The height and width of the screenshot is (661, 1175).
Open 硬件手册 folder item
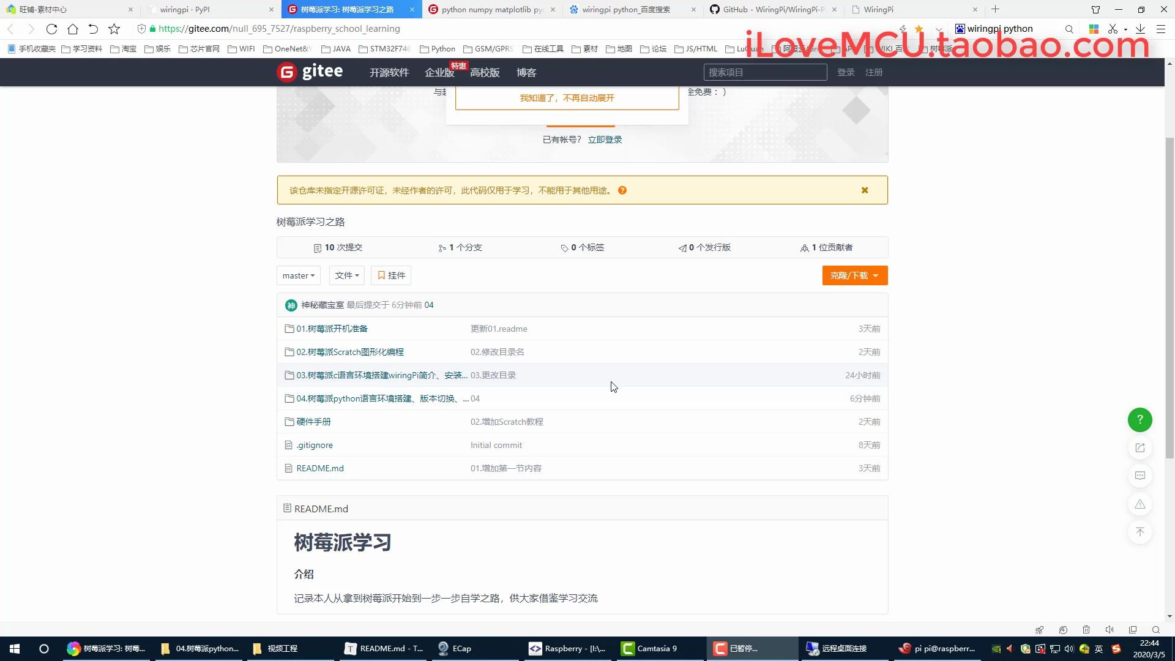click(x=314, y=421)
